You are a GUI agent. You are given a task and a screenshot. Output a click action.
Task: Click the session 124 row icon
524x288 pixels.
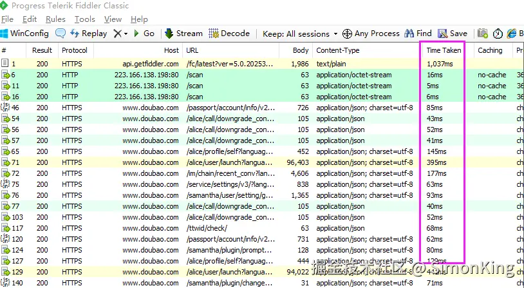click(5, 250)
